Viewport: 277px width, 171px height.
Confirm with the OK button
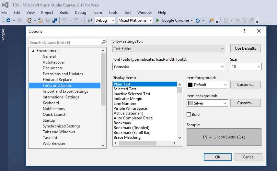tap(218, 157)
